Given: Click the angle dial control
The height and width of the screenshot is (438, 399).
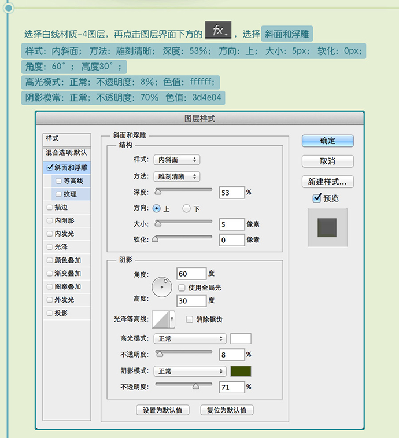Looking at the screenshot, I should pyautogui.click(x=162, y=287).
